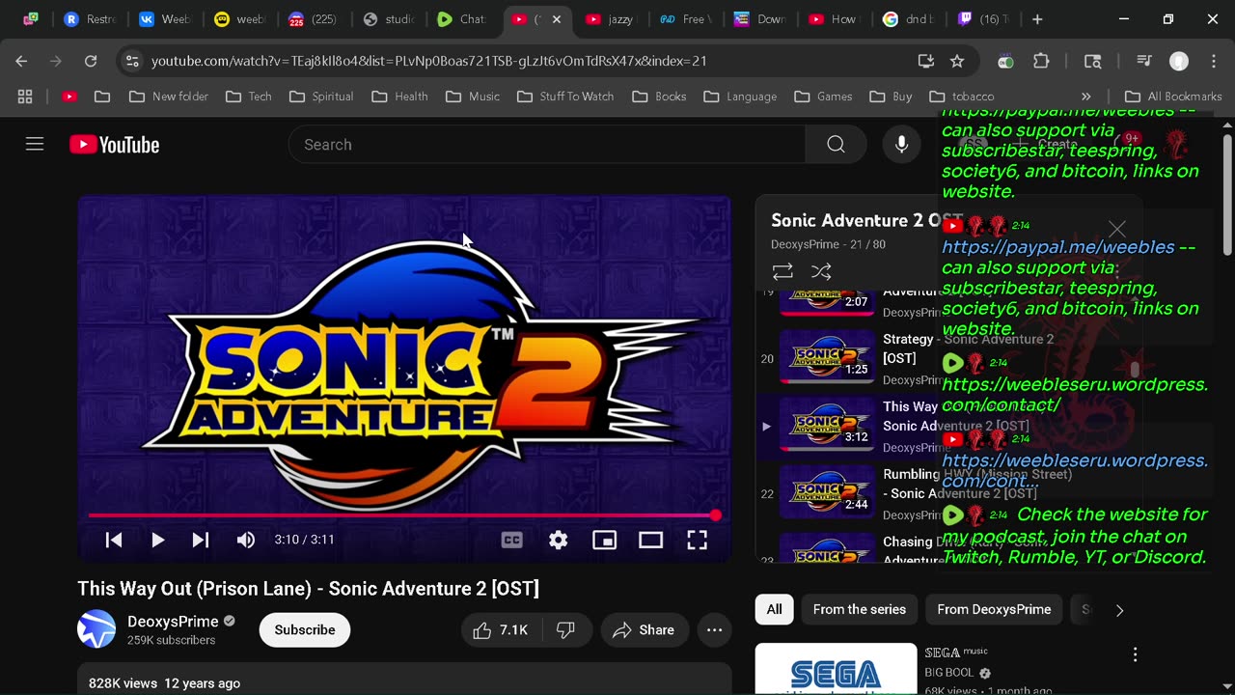
Task: Enter full screen mode
Action: 697,540
